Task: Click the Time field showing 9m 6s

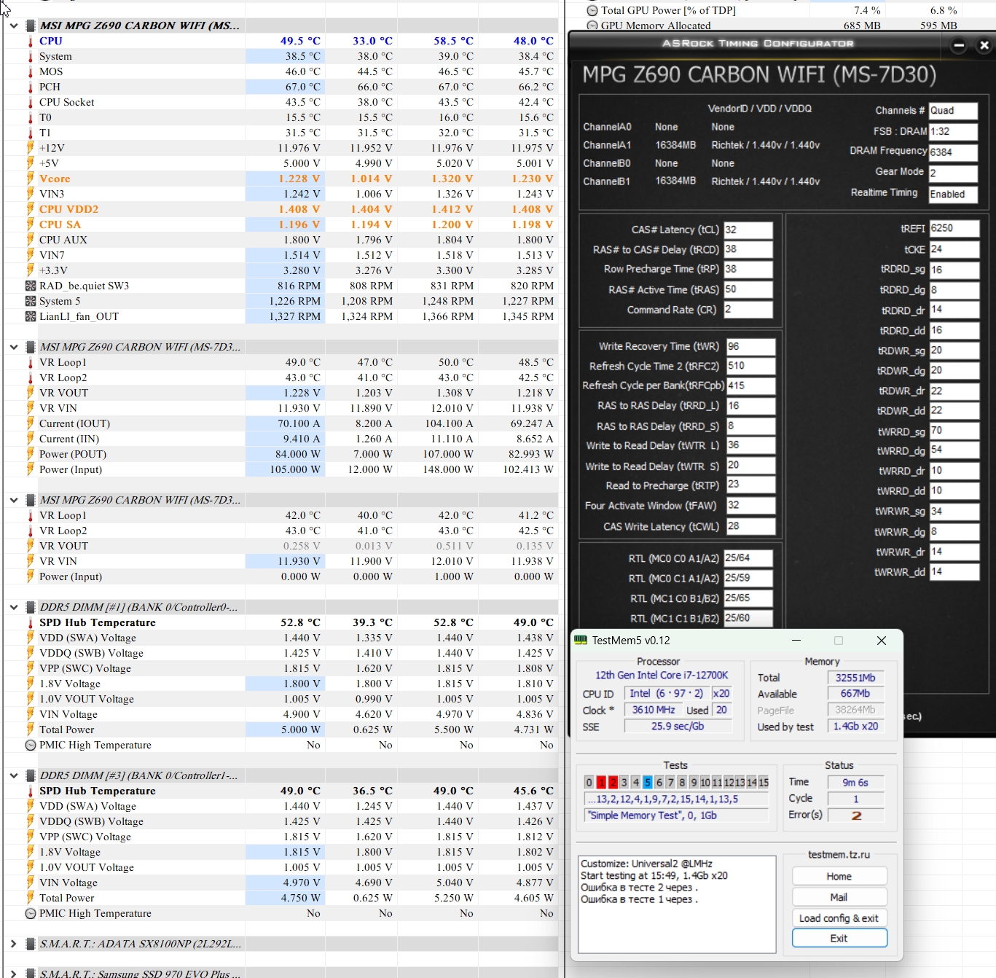Action: click(x=856, y=783)
